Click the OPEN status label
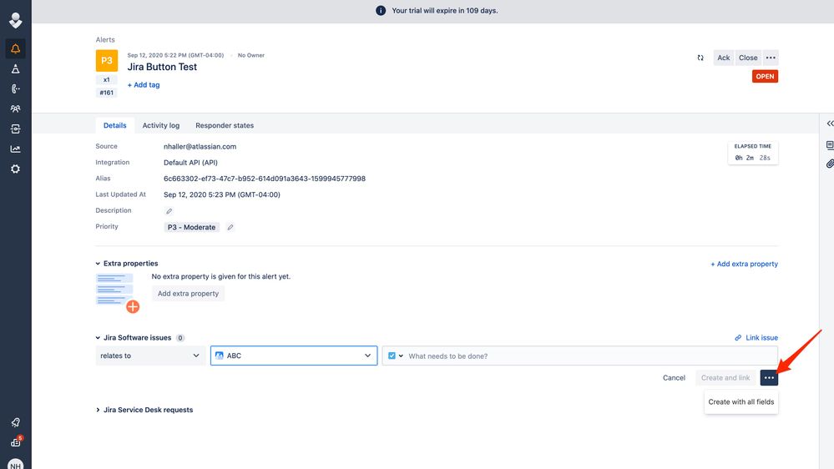The width and height of the screenshot is (834, 469). [765, 77]
